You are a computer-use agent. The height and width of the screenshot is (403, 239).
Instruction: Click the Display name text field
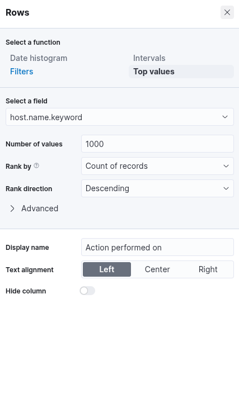coord(157,247)
